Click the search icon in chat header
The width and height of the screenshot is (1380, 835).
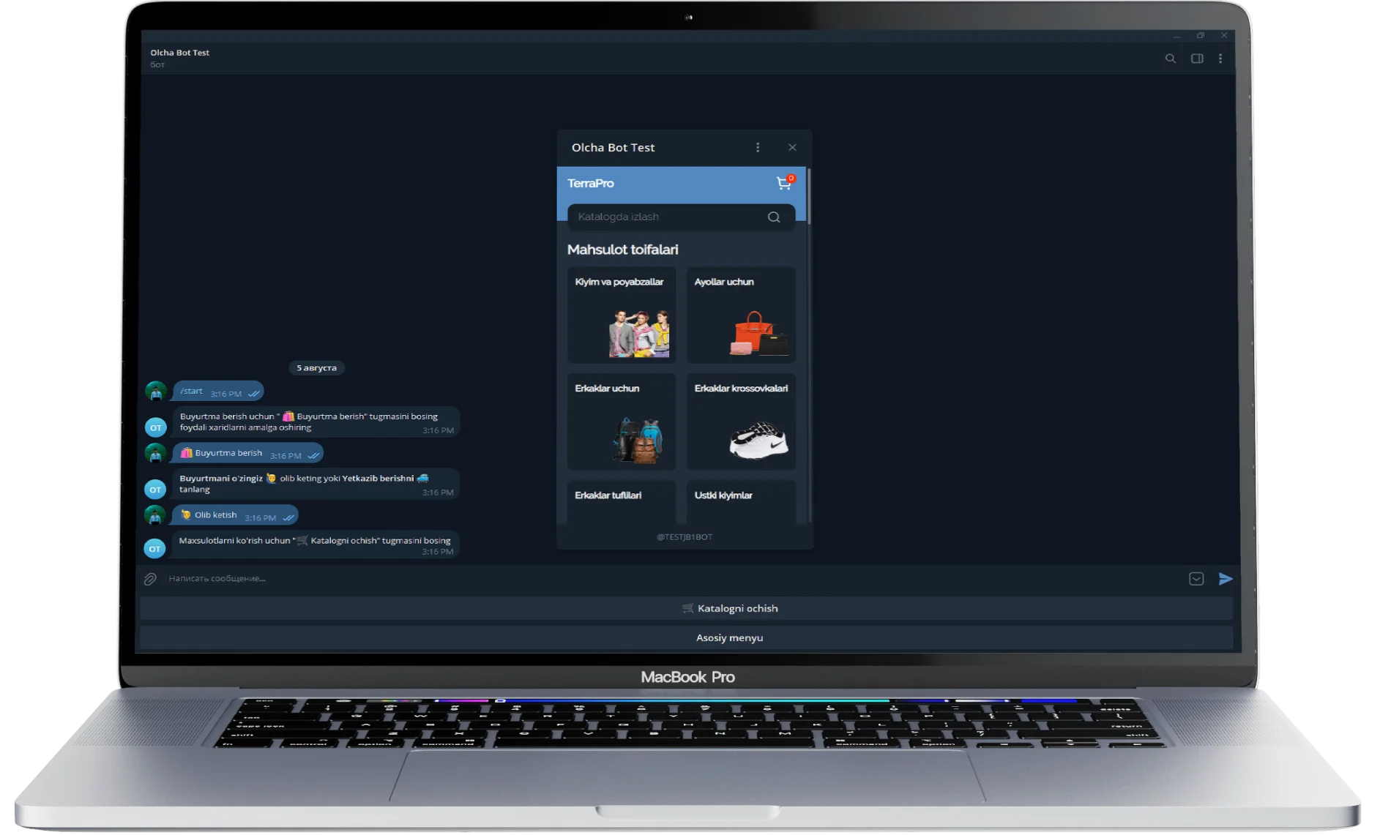pos(1170,59)
